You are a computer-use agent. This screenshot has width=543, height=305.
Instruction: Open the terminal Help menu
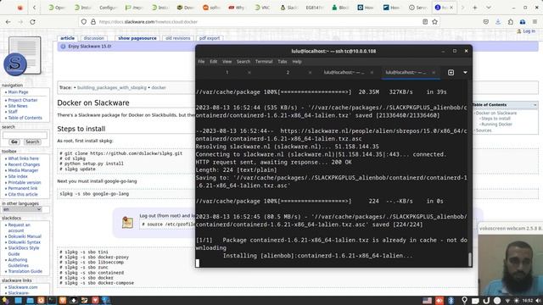click(297, 62)
